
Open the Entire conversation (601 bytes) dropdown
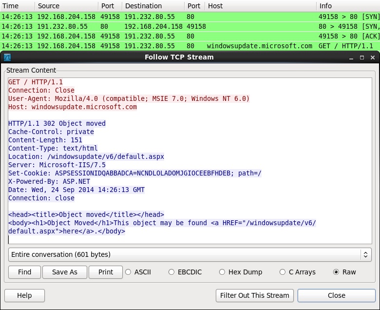point(190,254)
